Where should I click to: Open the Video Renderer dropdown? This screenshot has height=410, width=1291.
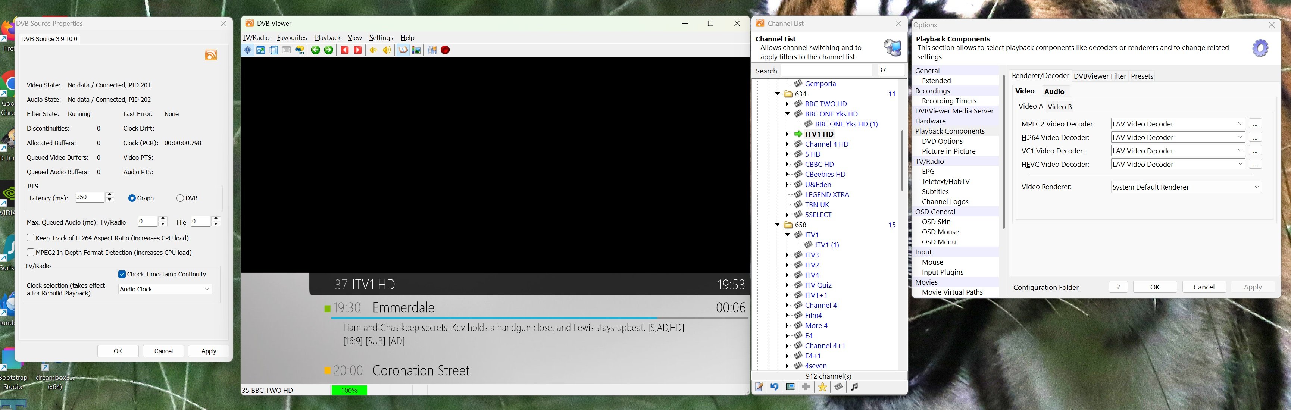1186,187
